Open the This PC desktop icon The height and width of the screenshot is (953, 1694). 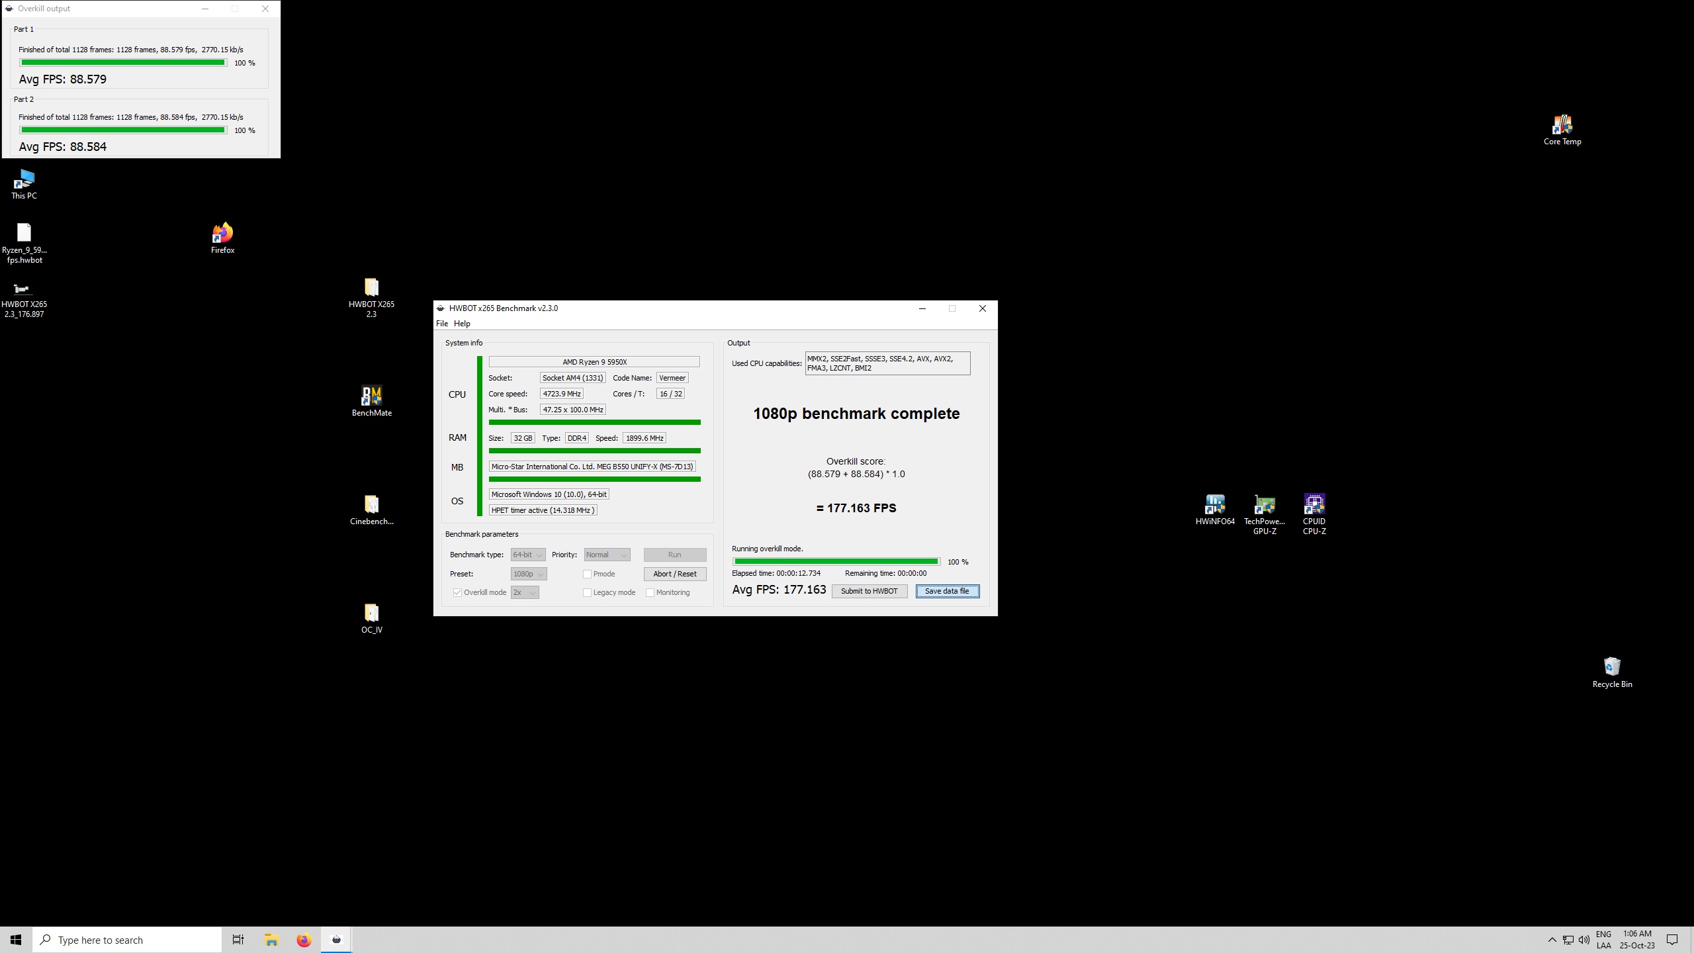click(24, 185)
